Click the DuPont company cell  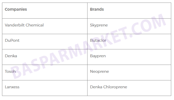coord(45,42)
